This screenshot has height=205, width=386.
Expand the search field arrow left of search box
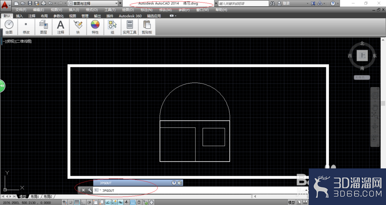[x=216, y=3]
